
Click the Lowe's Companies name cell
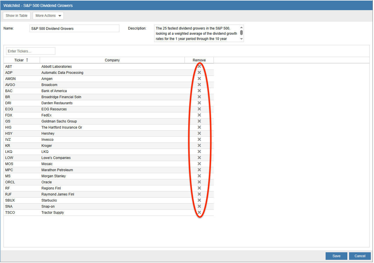(x=112, y=158)
